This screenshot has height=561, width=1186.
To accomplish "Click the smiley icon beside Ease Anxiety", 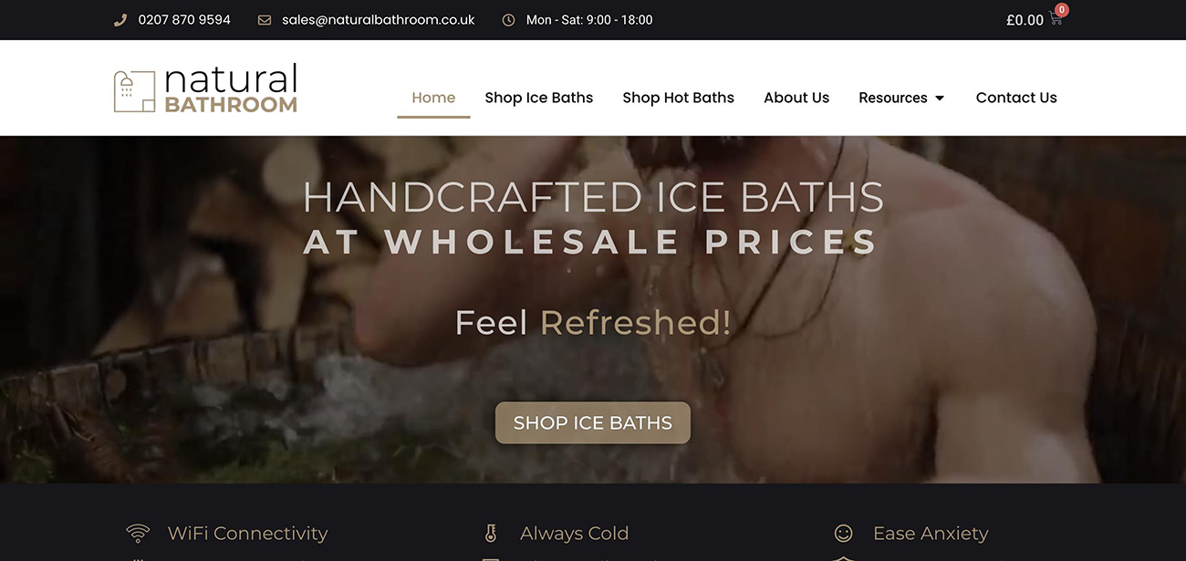I will point(844,533).
